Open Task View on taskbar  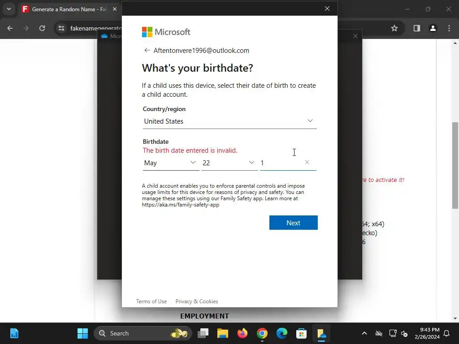click(x=203, y=333)
